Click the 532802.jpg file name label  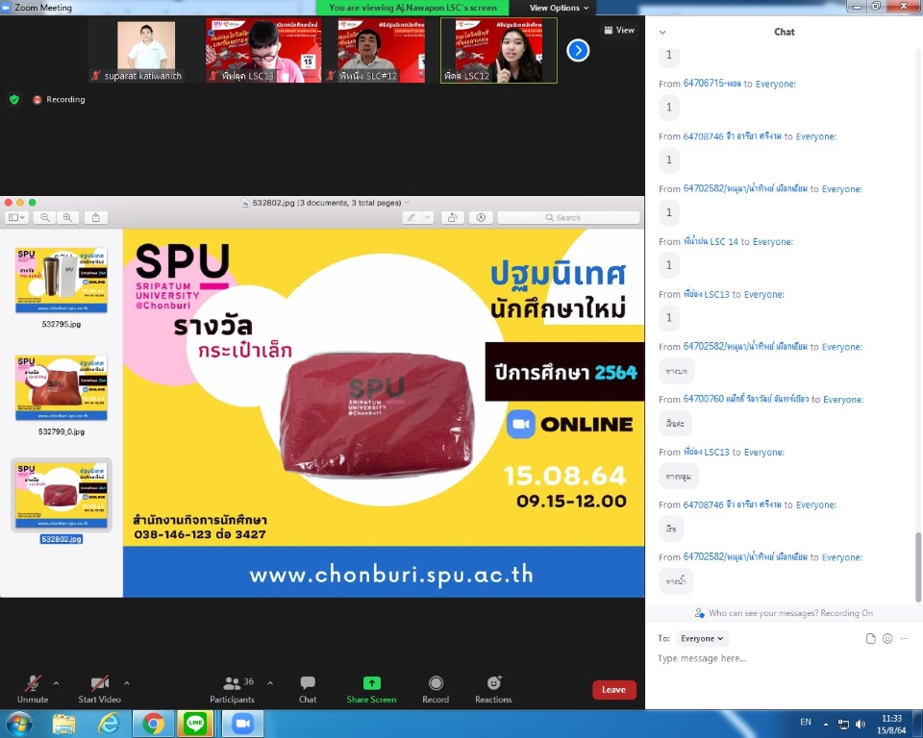[62, 539]
